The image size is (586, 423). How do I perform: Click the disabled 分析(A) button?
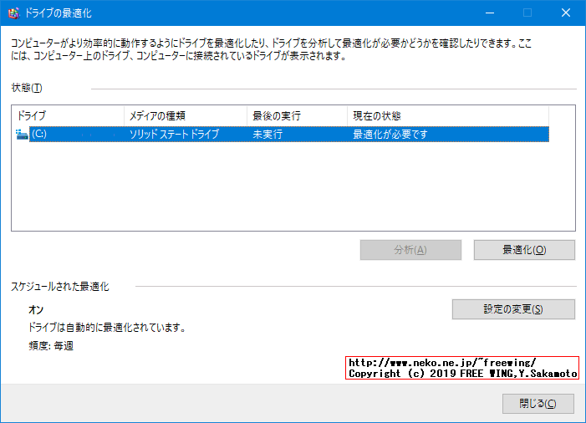pos(410,250)
